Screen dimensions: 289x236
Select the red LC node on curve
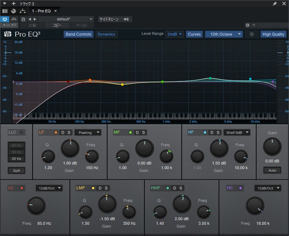click(68, 82)
